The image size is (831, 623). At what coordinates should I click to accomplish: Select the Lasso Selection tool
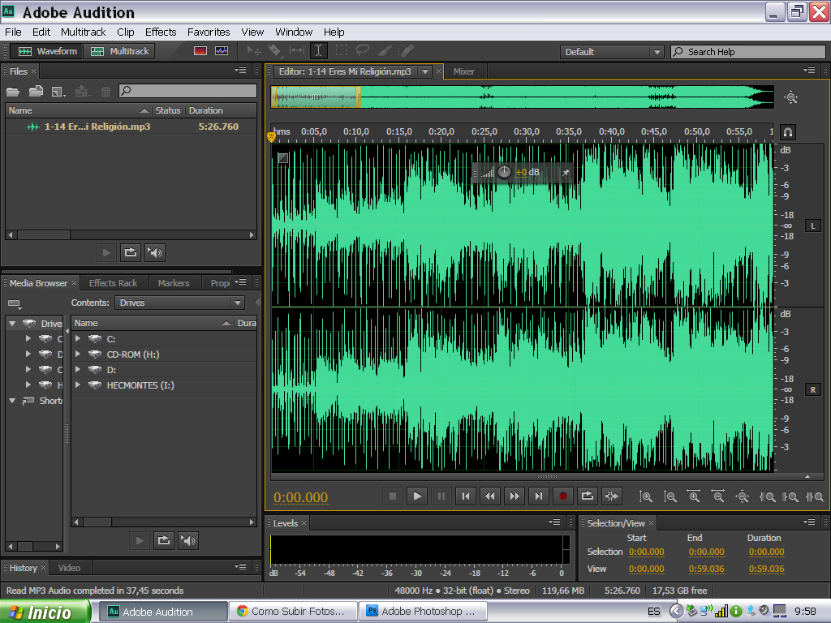pyautogui.click(x=363, y=50)
